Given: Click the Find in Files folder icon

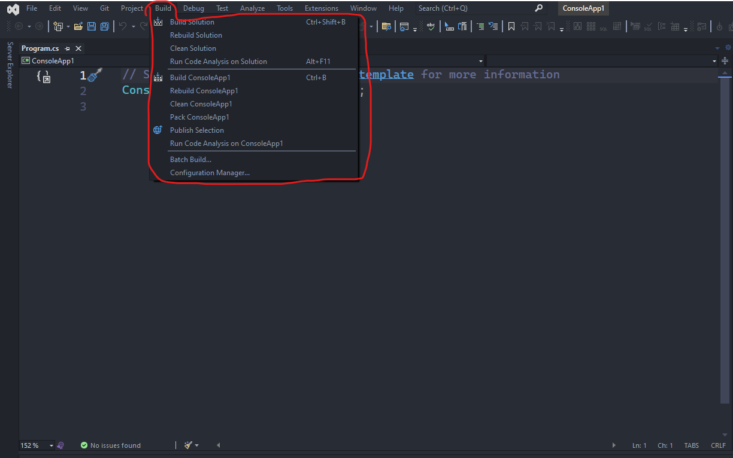Looking at the screenshot, I should (386, 26).
